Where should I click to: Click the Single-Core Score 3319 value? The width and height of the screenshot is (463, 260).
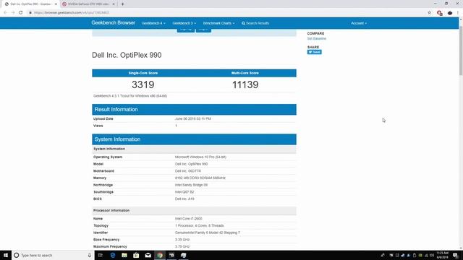click(x=143, y=84)
